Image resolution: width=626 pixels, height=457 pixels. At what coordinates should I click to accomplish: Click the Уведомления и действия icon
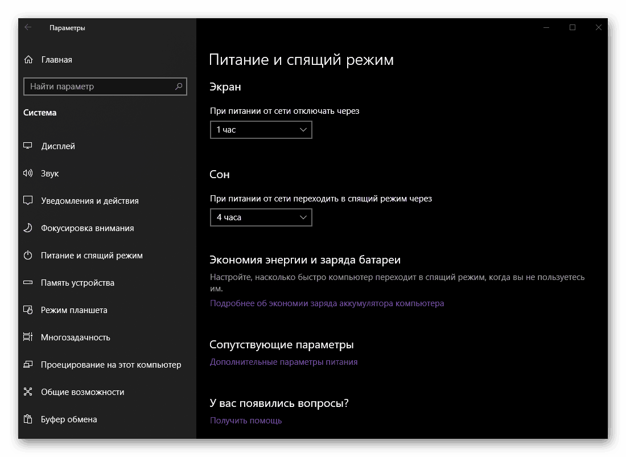(x=28, y=200)
